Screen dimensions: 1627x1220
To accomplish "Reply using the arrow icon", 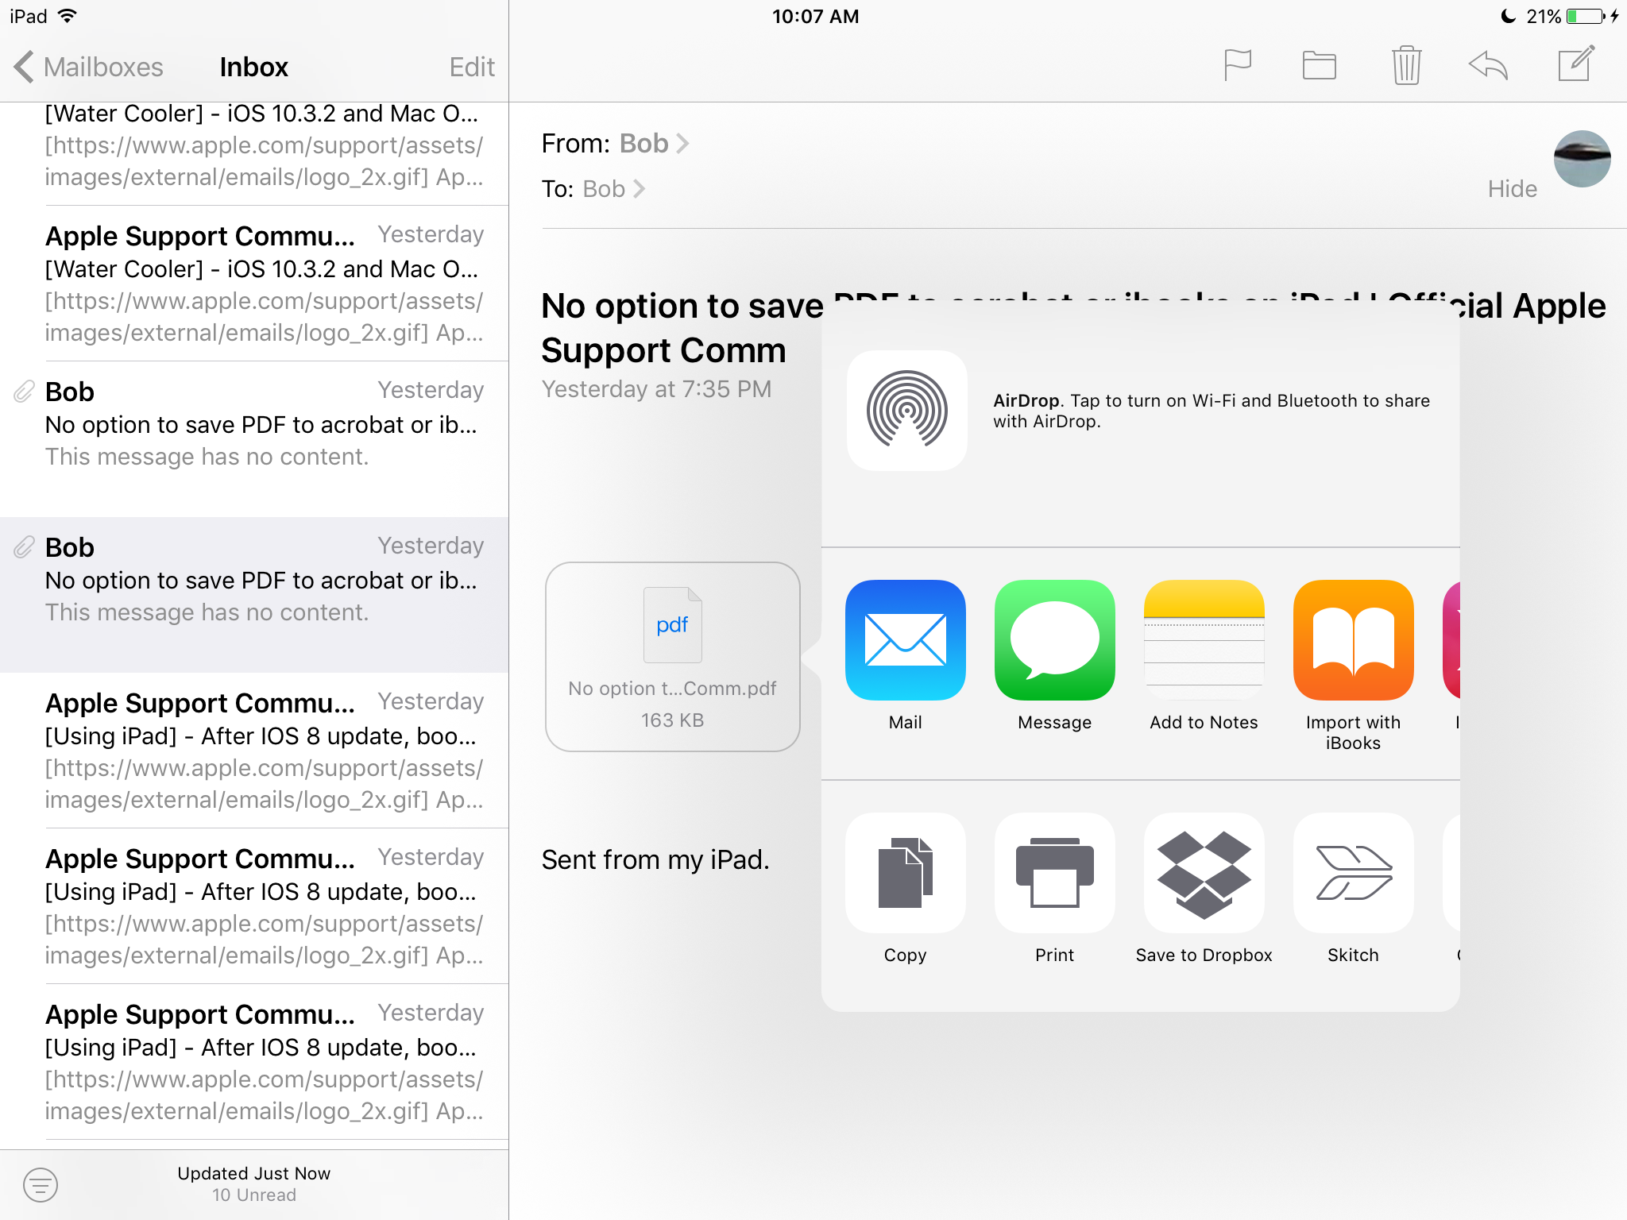I will click(x=1488, y=65).
